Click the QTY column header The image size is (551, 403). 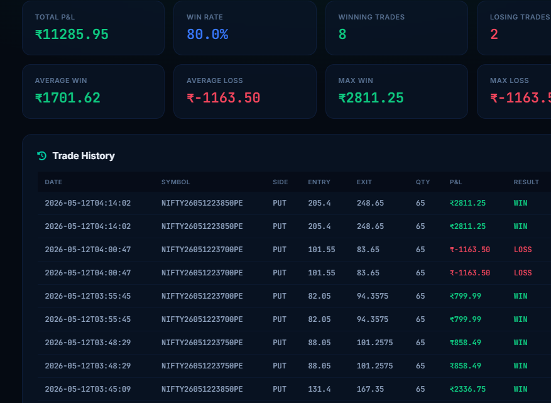pos(423,182)
